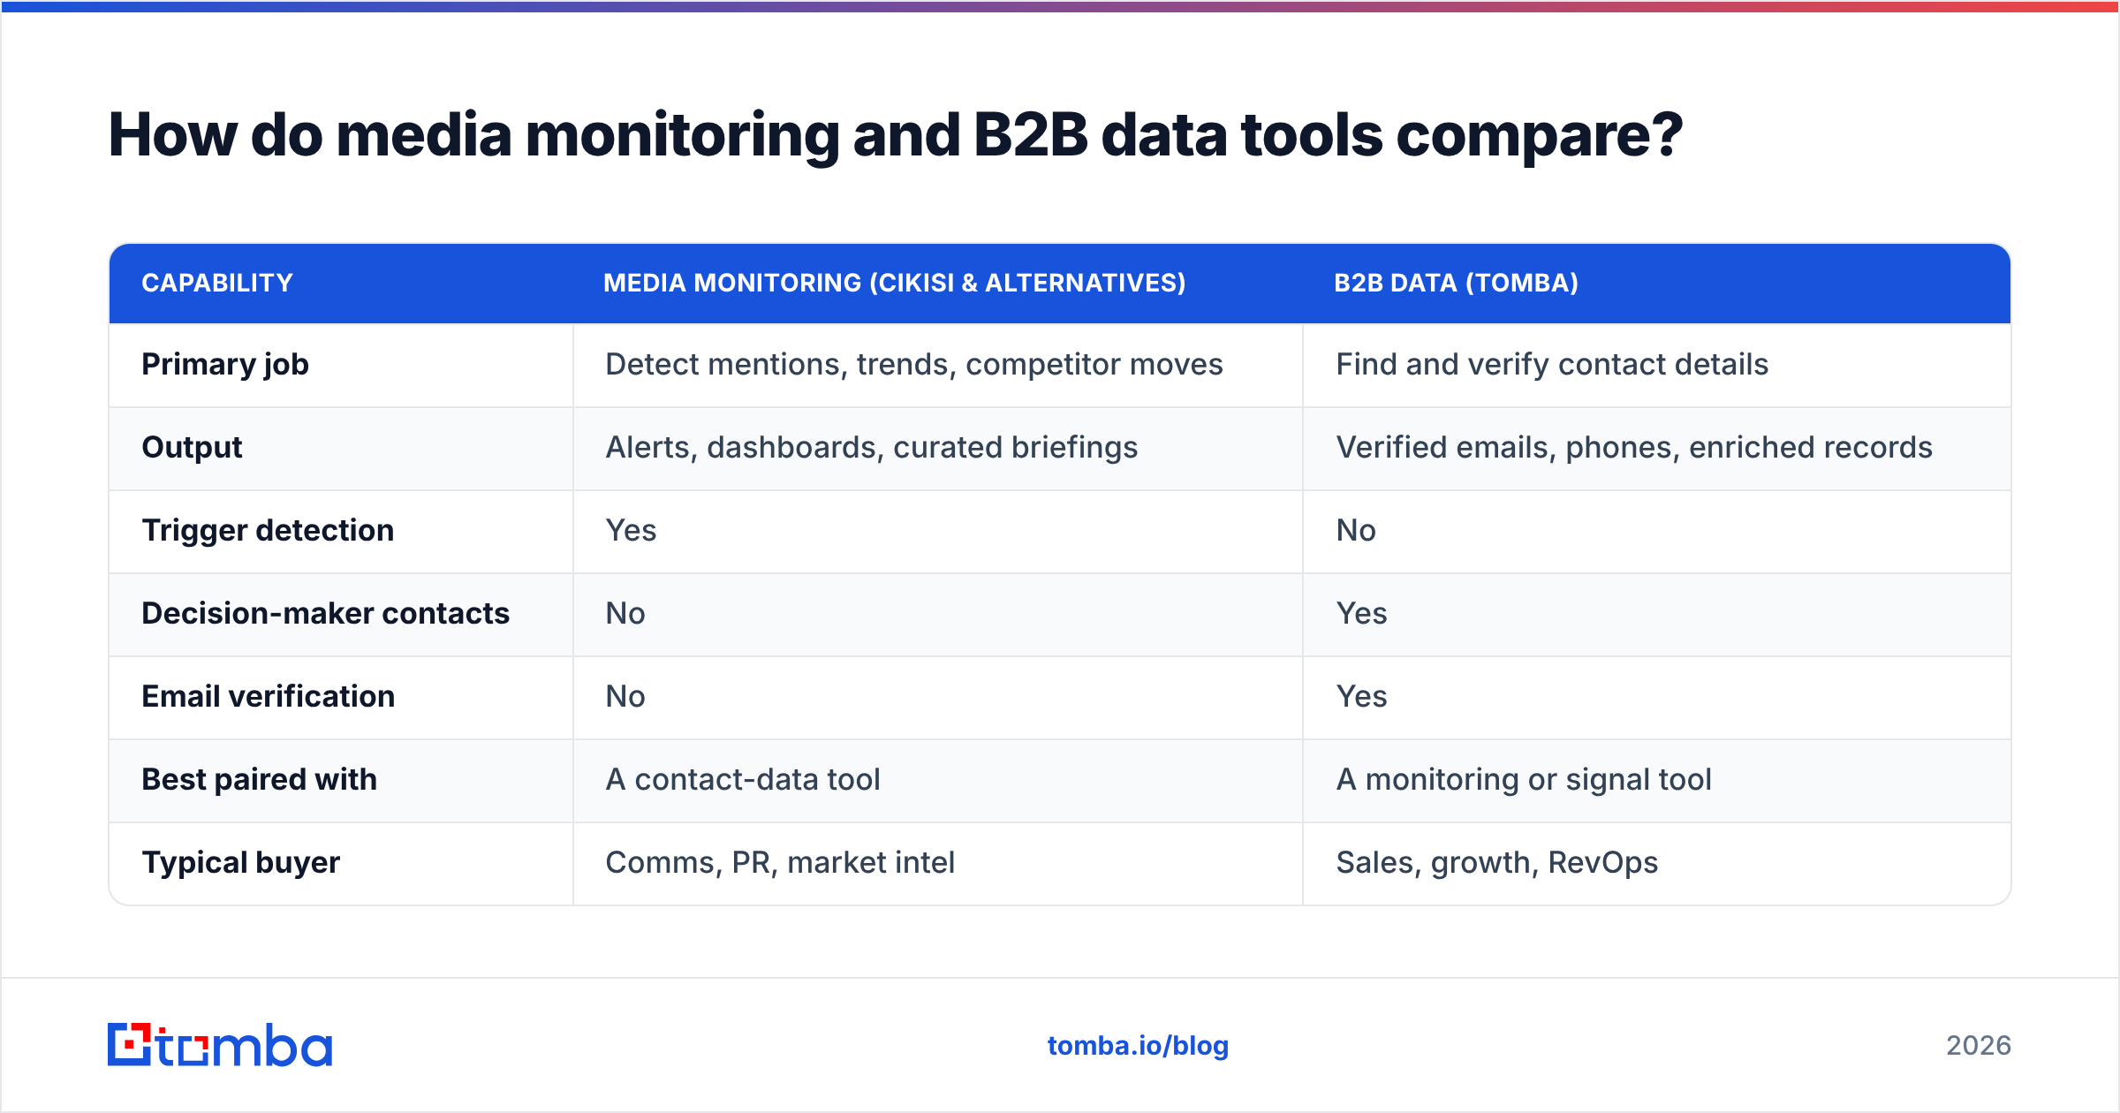2120x1113 pixels.
Task: Click 'Yes' in the Trigger detection row
Action: point(631,531)
